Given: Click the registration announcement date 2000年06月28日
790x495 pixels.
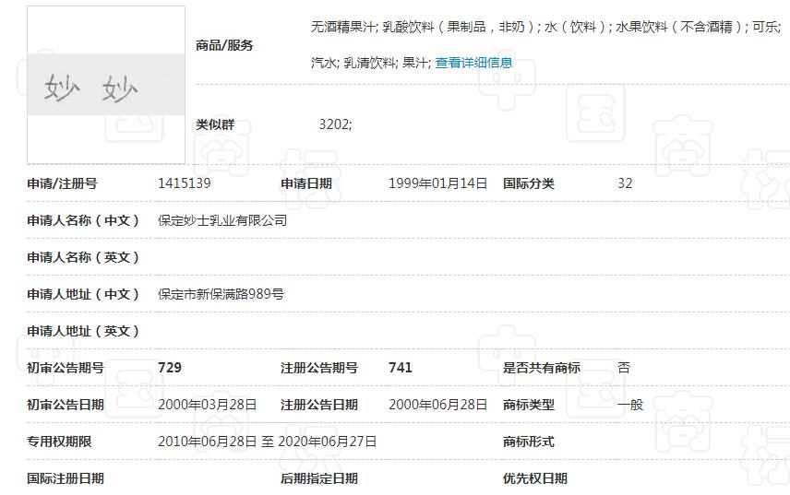Looking at the screenshot, I should [x=437, y=405].
